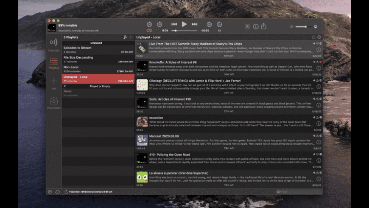Refresh the Unplayed - Local playlist
Viewport: 369px width, 208px height.
click(314, 37)
